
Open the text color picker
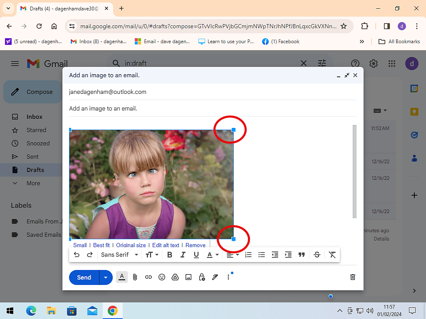(x=213, y=255)
